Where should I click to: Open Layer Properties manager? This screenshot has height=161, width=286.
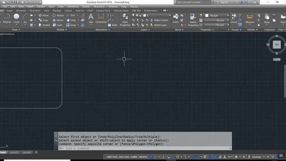[x=125, y=20]
